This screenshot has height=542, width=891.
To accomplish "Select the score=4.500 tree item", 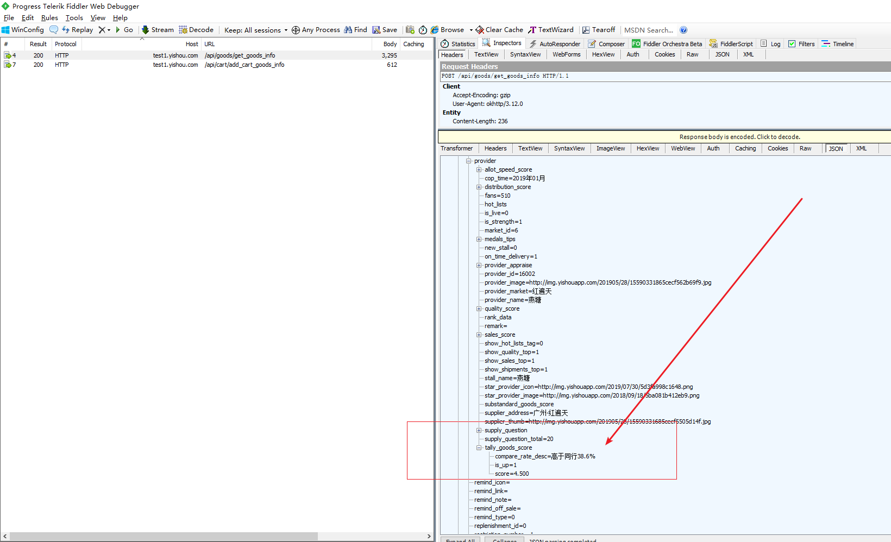I will click(512, 474).
